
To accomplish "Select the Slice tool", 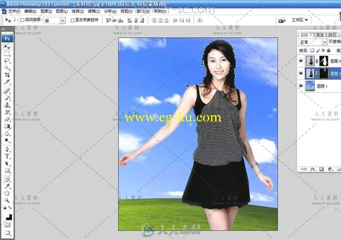I will coord(7,82).
